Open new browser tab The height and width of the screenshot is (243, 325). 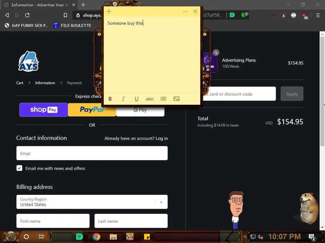(83, 5)
